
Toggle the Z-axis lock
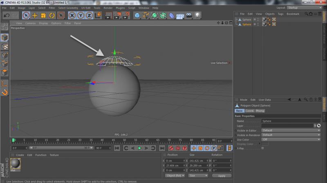coord(89,16)
